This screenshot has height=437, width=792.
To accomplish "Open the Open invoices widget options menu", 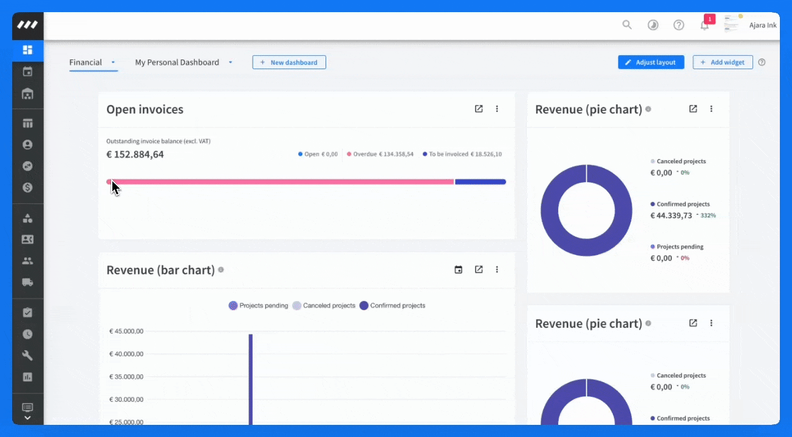I will coord(497,109).
